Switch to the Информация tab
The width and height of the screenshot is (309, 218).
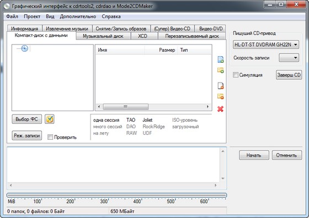25,29
